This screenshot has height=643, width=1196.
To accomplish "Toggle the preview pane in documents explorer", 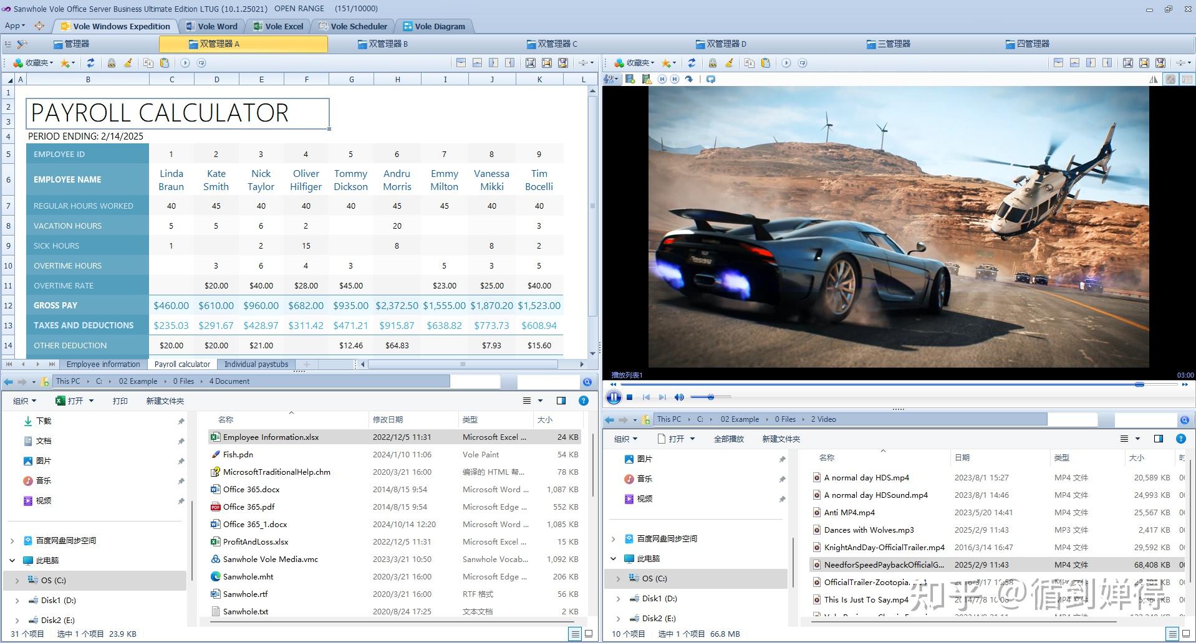I will click(561, 401).
